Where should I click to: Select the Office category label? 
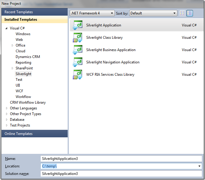coord(20,45)
